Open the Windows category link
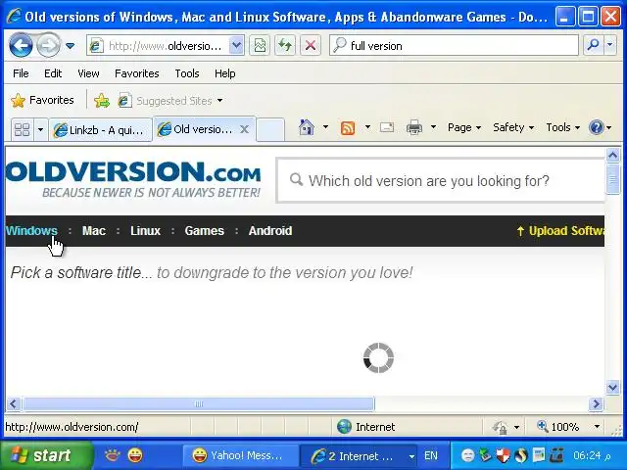 (x=31, y=231)
